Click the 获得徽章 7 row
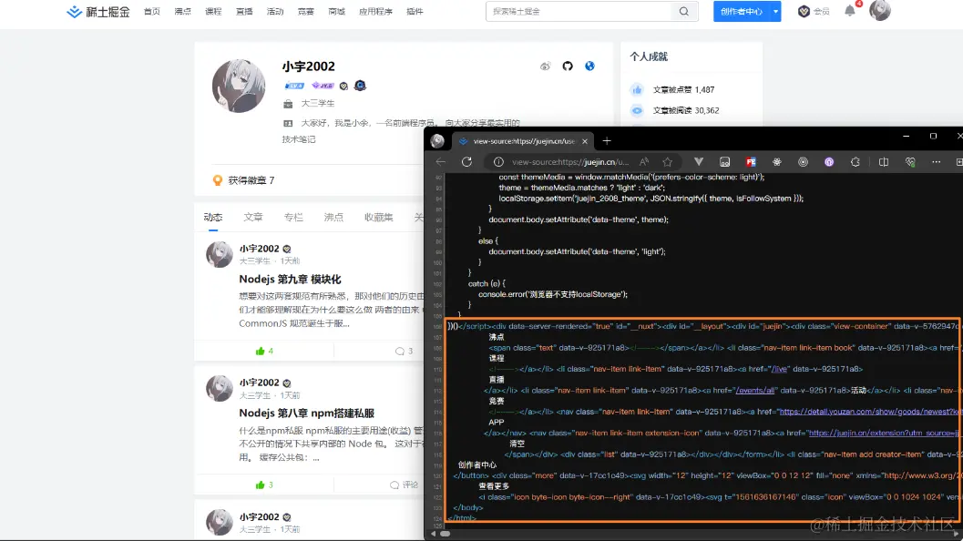 pyautogui.click(x=244, y=180)
